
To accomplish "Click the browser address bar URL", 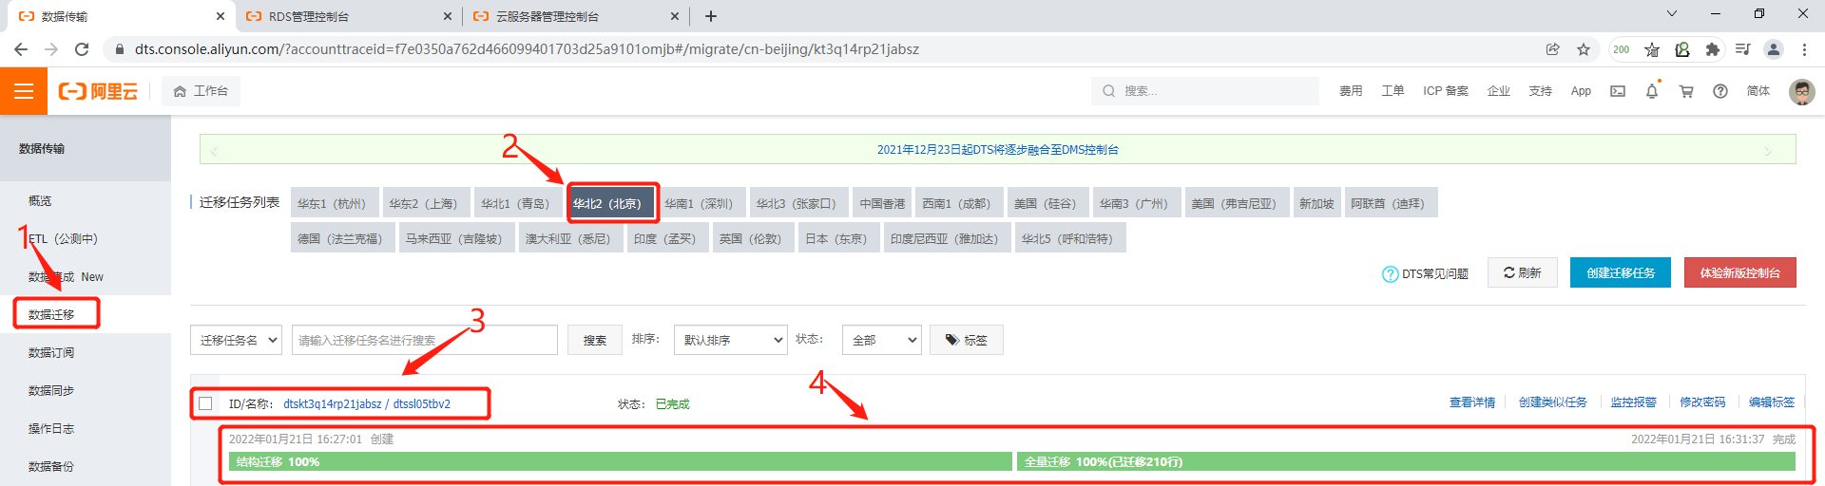I will [527, 49].
